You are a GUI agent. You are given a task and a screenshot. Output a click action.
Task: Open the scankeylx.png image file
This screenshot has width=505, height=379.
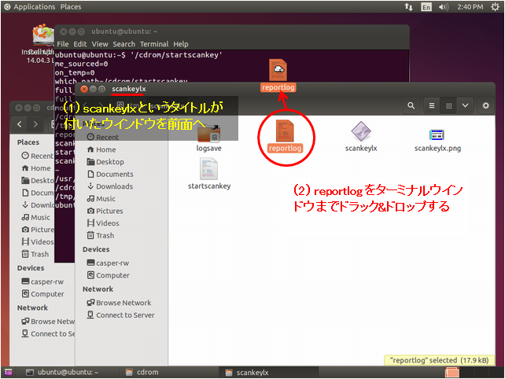[438, 136]
